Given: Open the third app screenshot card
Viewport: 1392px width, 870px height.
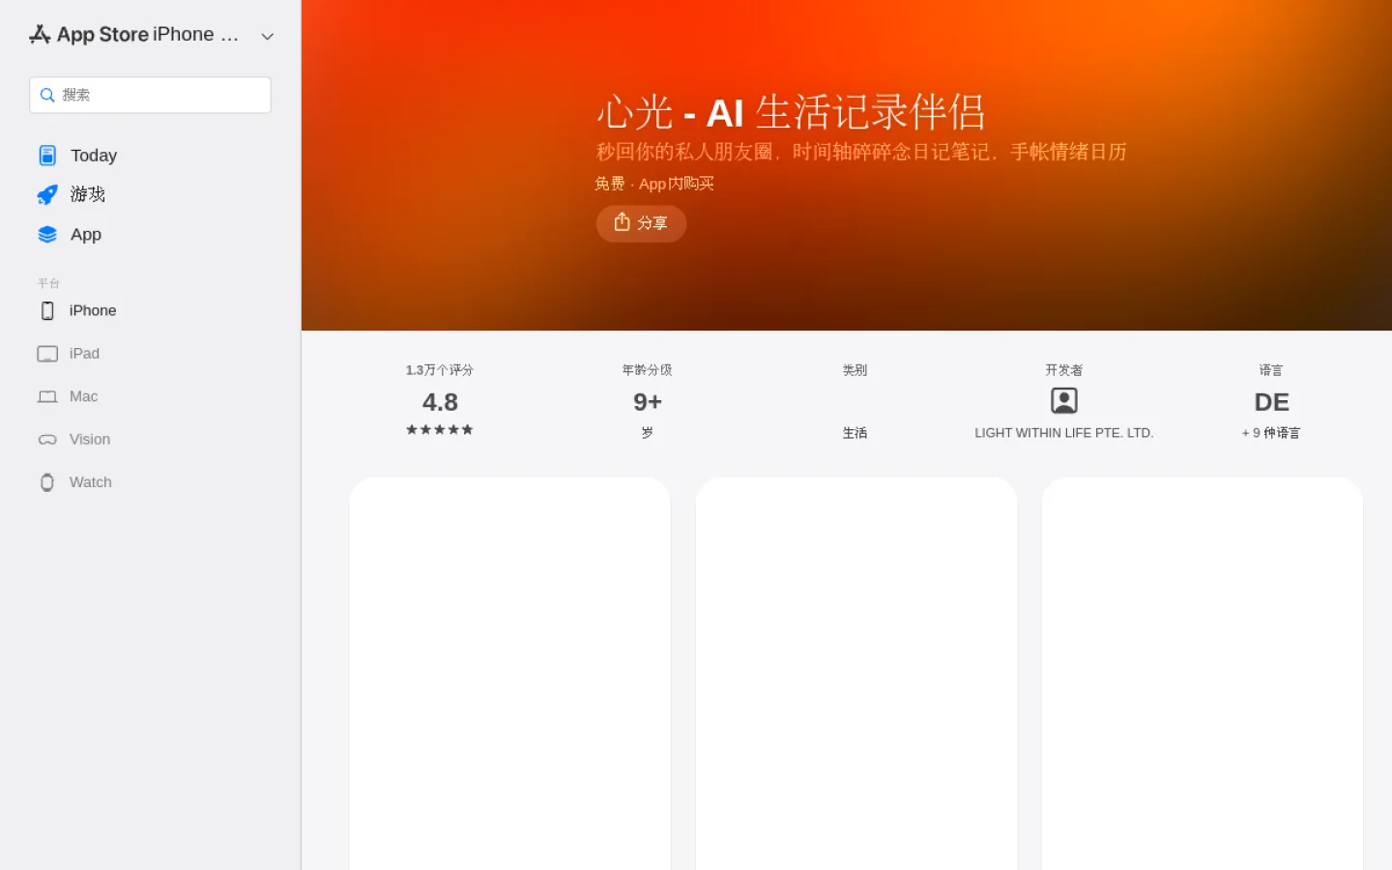Looking at the screenshot, I should (1203, 674).
